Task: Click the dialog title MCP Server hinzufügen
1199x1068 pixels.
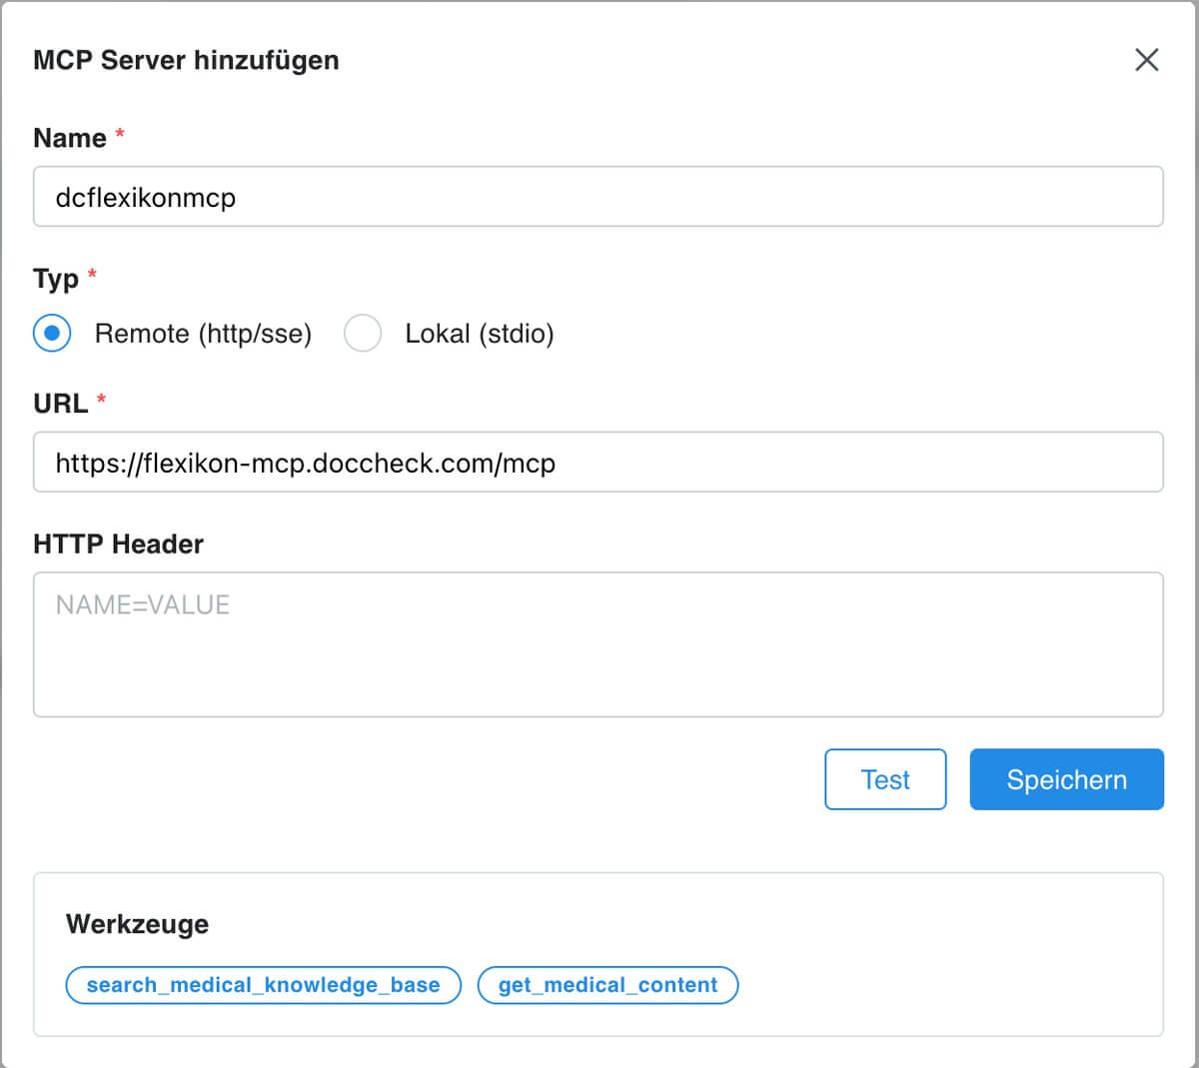Action: pos(186,60)
